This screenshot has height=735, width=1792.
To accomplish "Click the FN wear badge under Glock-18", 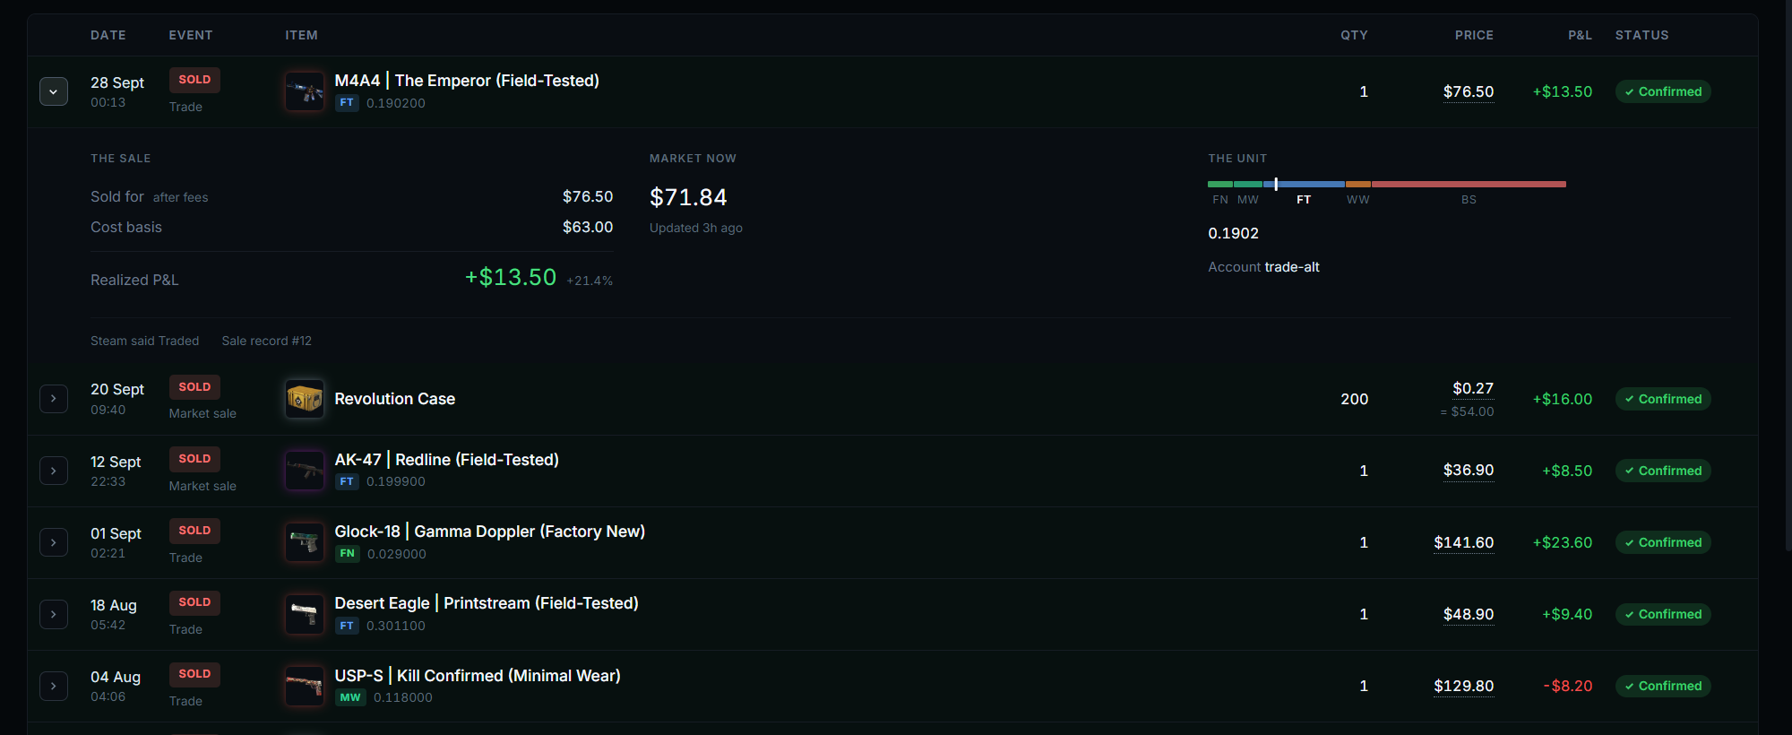I will click(348, 554).
